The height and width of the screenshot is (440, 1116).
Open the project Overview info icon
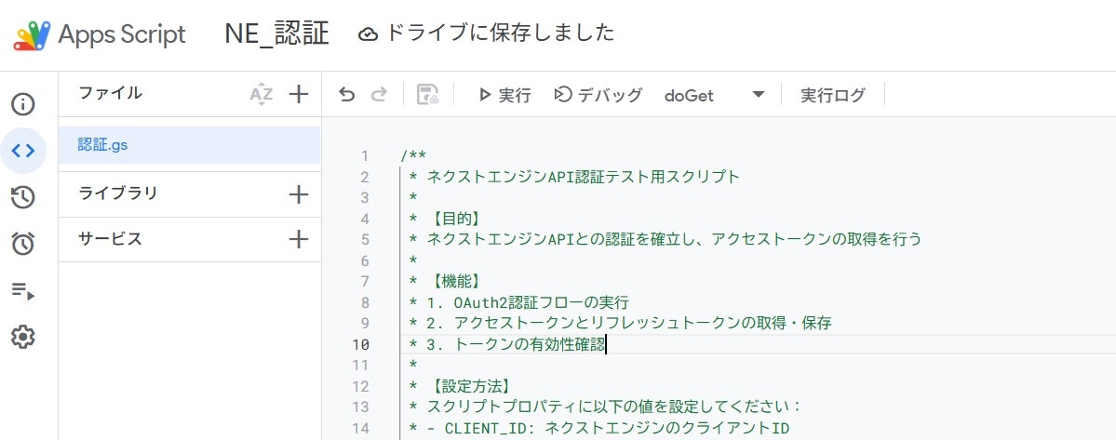(22, 104)
